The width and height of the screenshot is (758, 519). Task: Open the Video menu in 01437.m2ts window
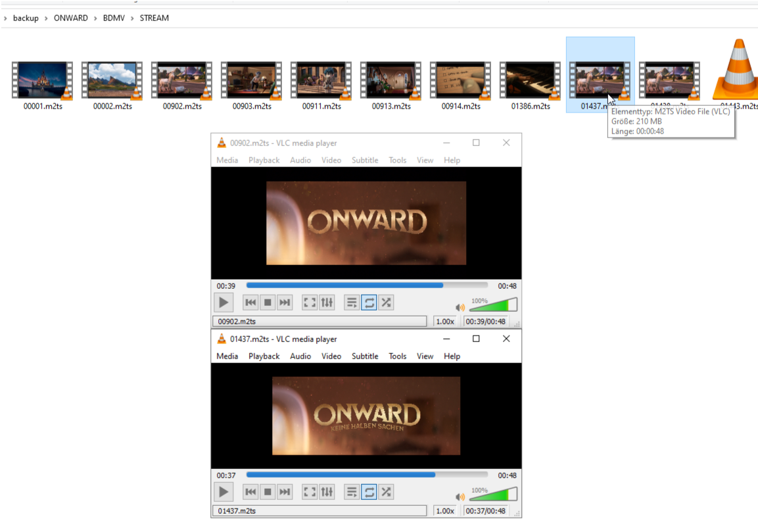click(331, 356)
